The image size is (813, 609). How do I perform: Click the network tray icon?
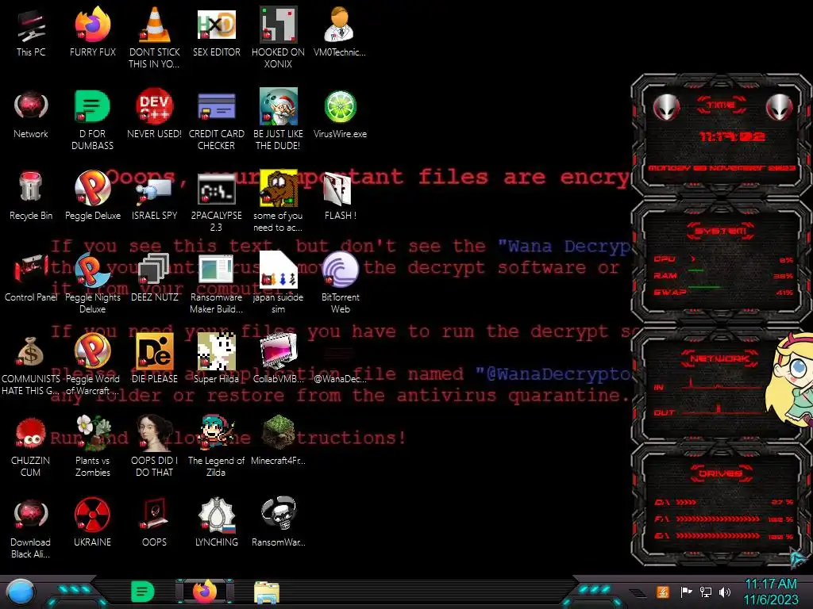click(706, 592)
